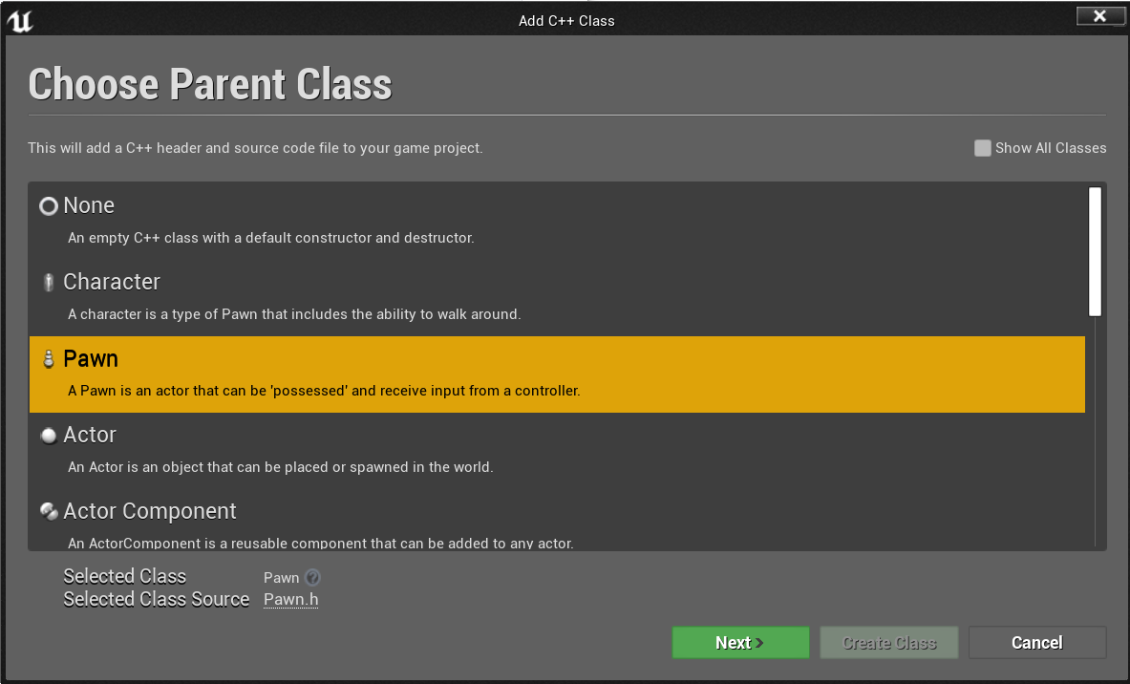This screenshot has width=1130, height=684.
Task: Click the help icon beside Selected Class Pawn
Action: coord(312,577)
